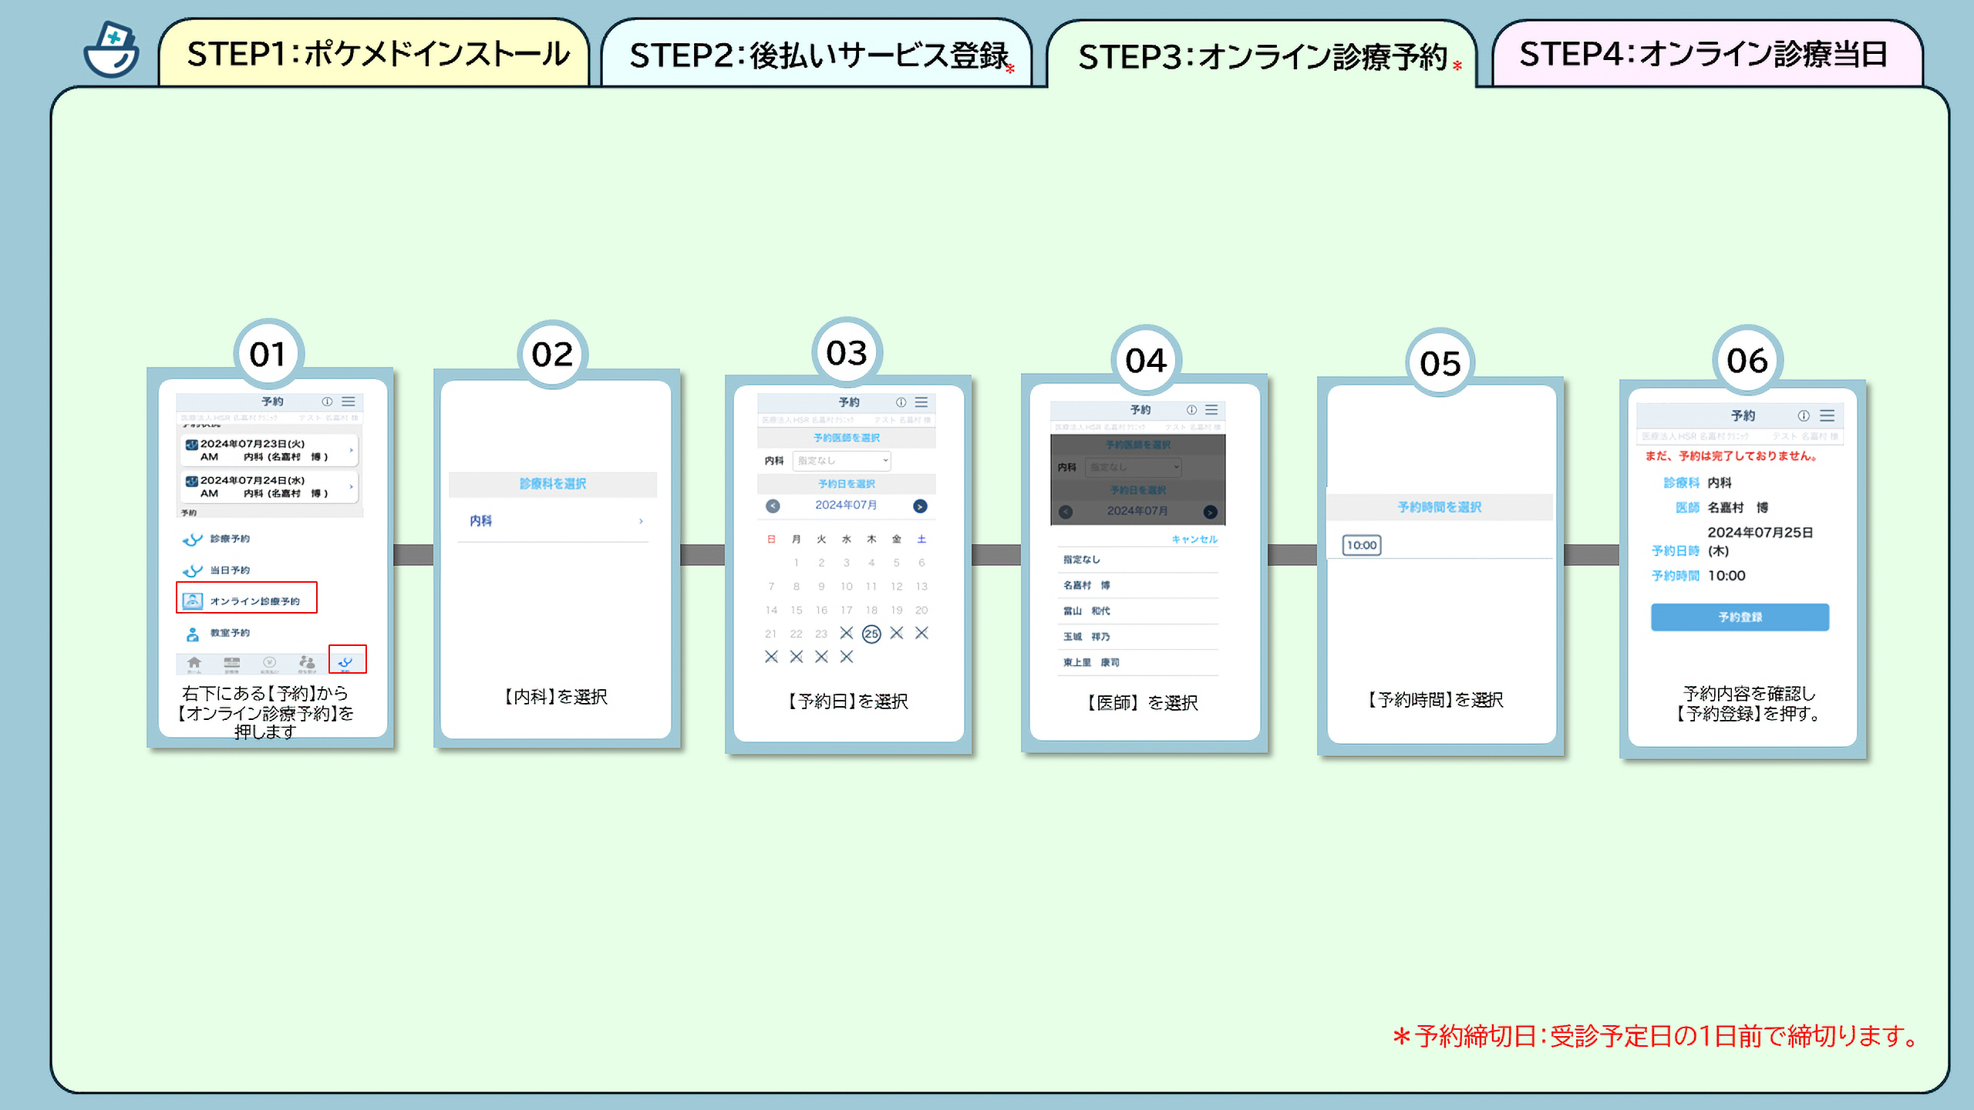Select the circled date 25 on the calendar
1974x1110 pixels.
tap(872, 634)
